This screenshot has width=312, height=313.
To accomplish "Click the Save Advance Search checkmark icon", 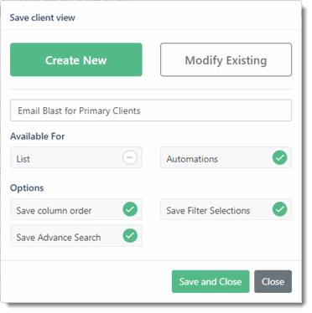I will (x=130, y=236).
